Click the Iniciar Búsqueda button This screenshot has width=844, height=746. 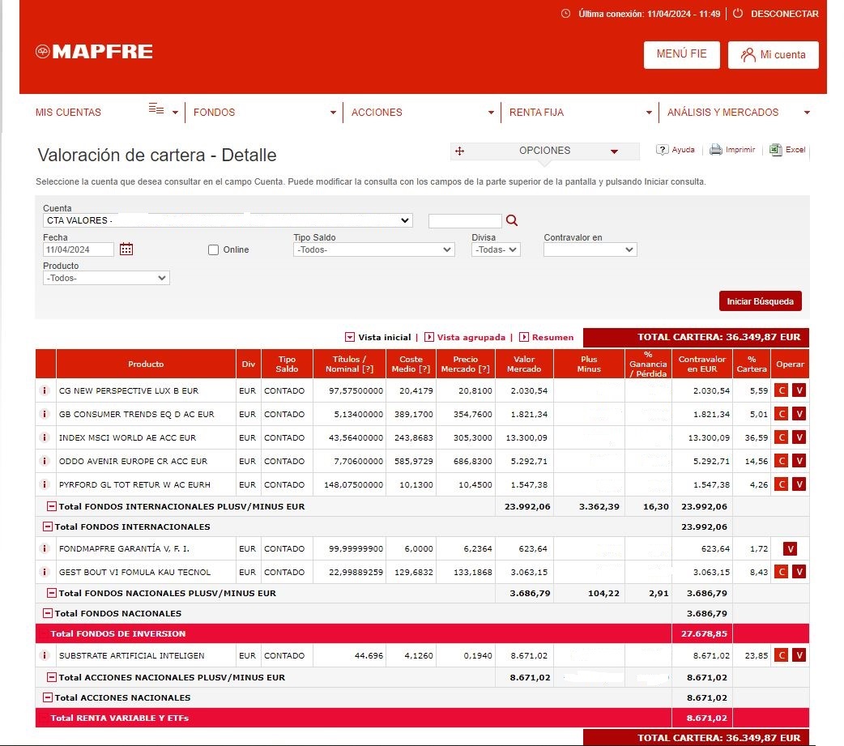click(x=760, y=301)
